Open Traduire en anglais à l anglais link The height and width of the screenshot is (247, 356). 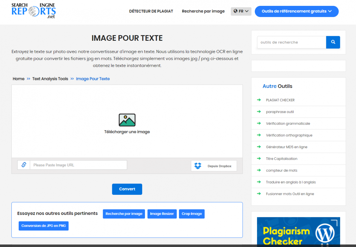click(x=291, y=182)
